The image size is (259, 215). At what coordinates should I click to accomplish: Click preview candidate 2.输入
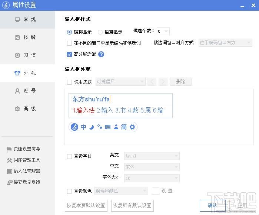pos(105,110)
